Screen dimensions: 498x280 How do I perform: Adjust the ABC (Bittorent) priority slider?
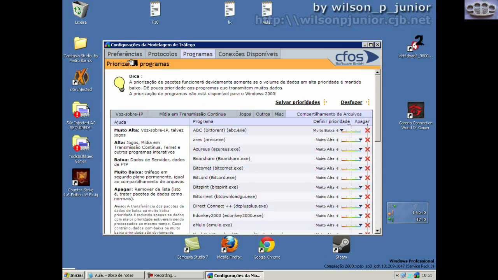(x=352, y=131)
